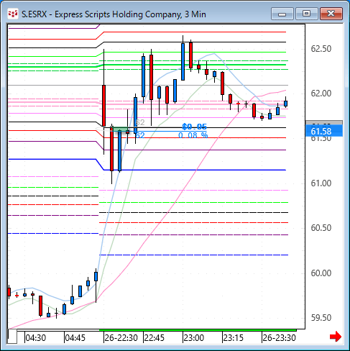
Task: Click the 26-23:30 time axis label
Action: pyautogui.click(x=279, y=338)
